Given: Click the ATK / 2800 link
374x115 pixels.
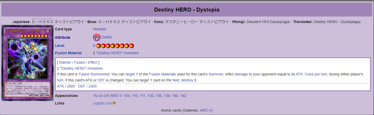Looking at the screenshot, I should tap(66, 86).
